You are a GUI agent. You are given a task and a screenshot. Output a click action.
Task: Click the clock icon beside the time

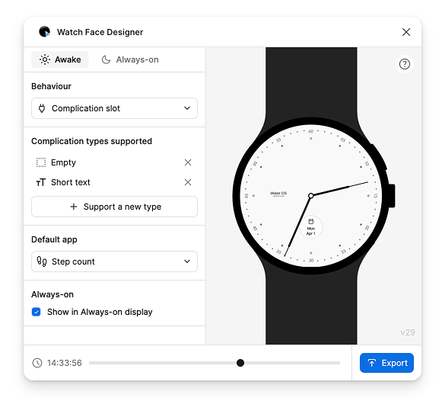(x=37, y=363)
